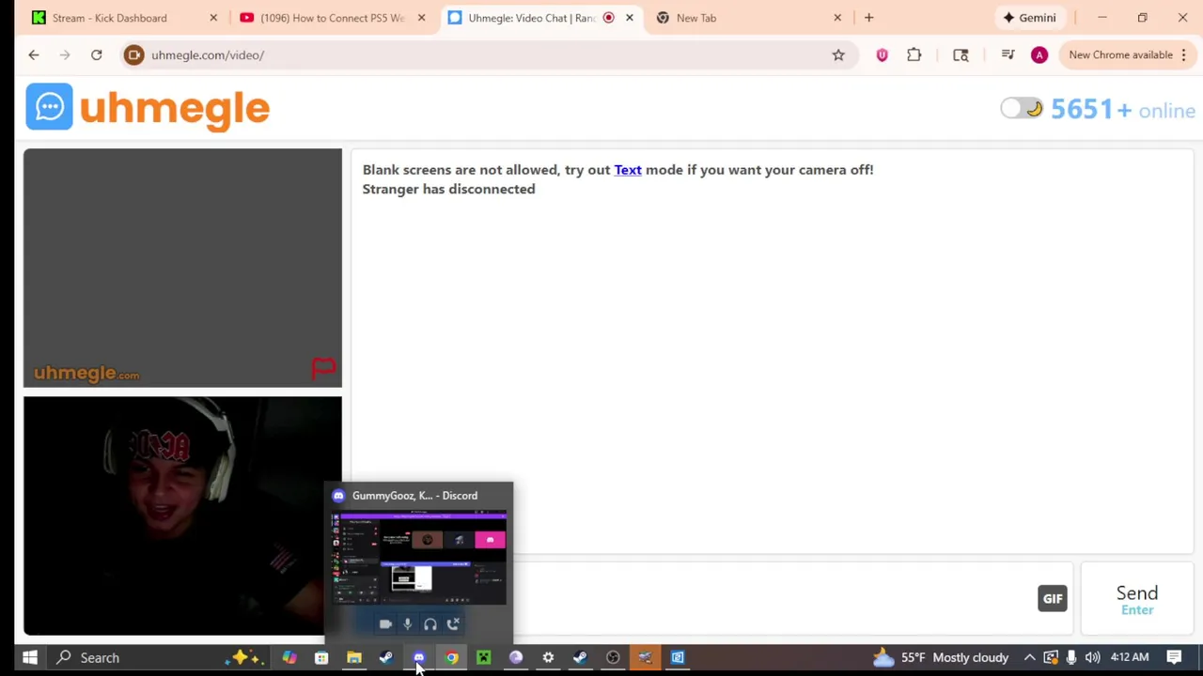This screenshot has height=676, width=1203.
Task: Click your own webcam preview
Action: (x=182, y=515)
